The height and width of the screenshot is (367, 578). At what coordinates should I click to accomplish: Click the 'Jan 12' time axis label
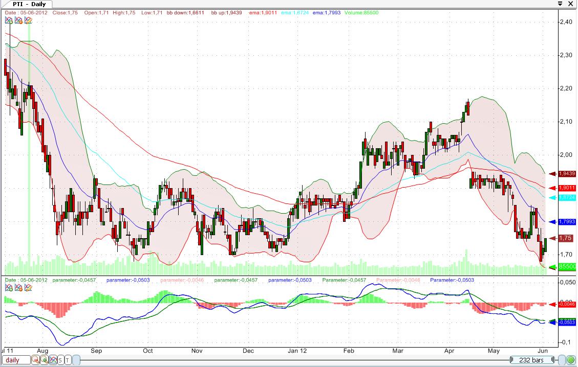coord(297,351)
